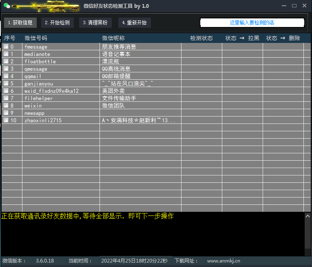The width and height of the screenshot is (312, 267).
Task: Click the 下载网址： status label
Action: pos(186,261)
